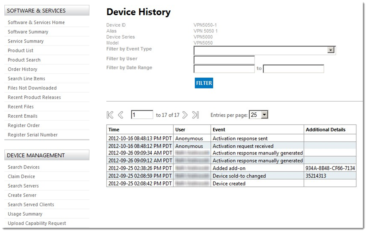Open Files Not Downloaded
The width and height of the screenshot is (367, 232).
click(x=32, y=88)
